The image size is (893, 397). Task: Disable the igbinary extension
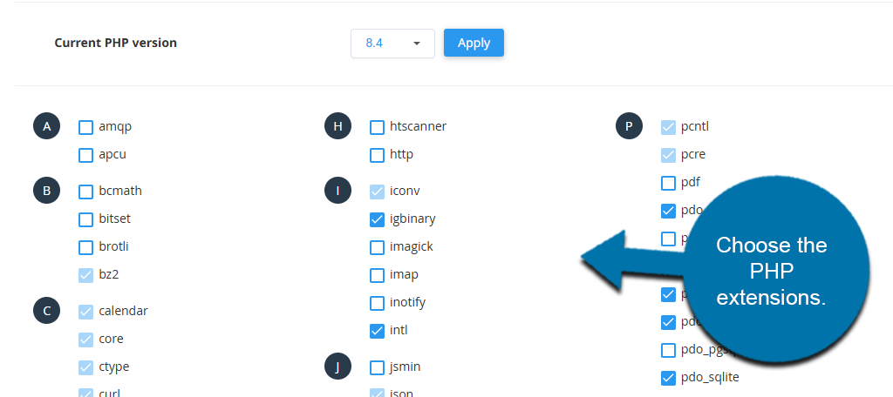[x=377, y=219]
